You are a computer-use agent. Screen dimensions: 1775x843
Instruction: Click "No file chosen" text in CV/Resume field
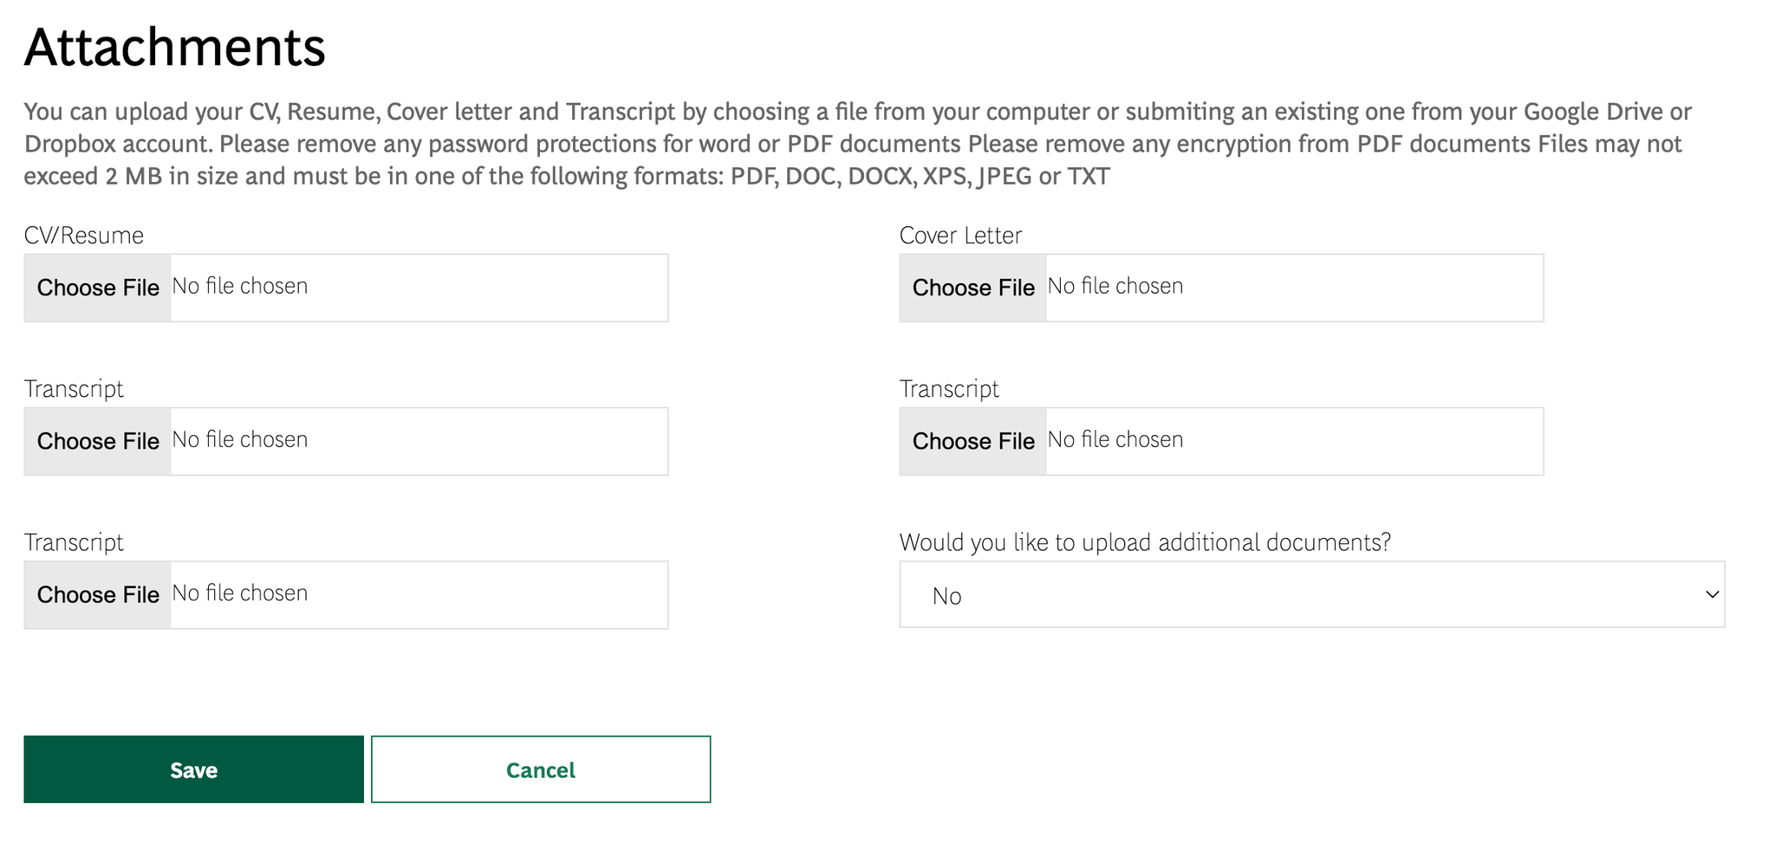pyautogui.click(x=240, y=287)
